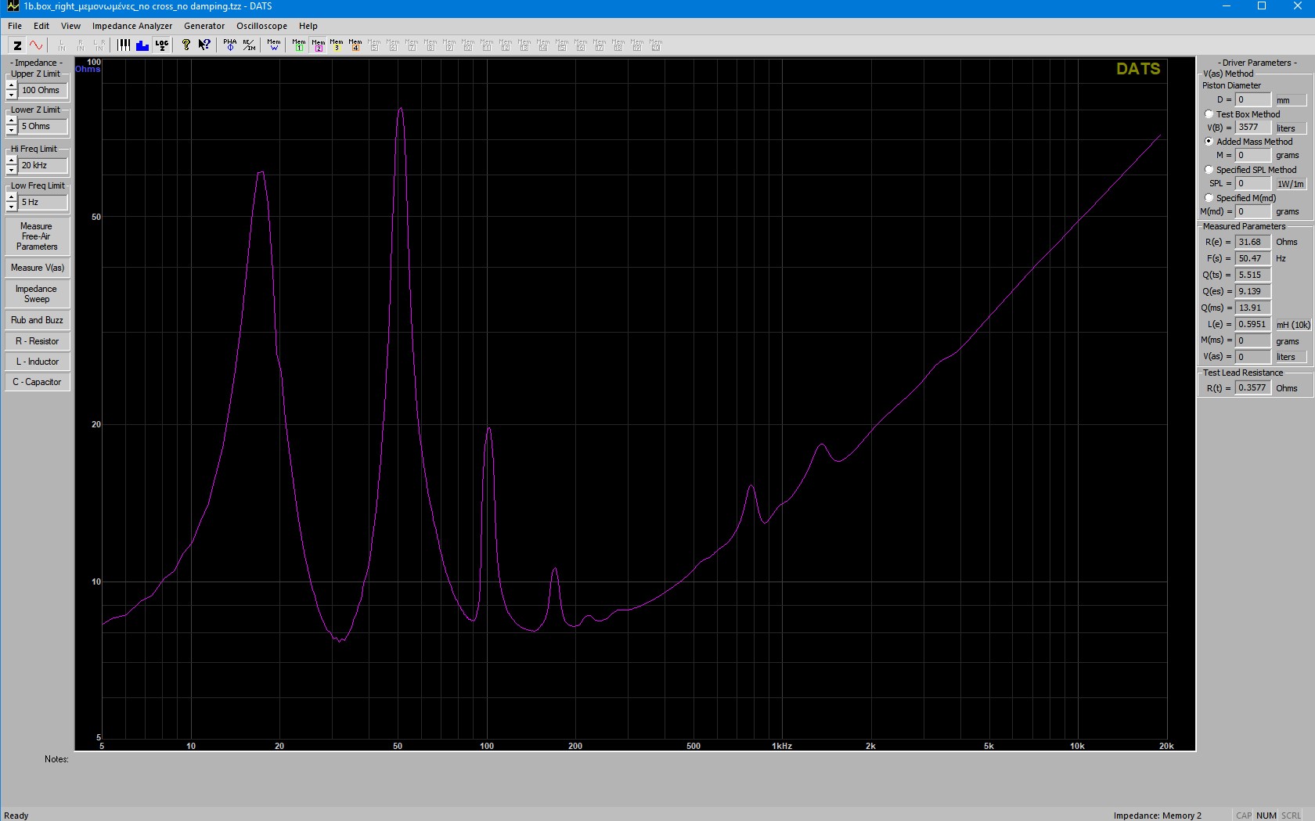Click the M(md) grams input field

(1252, 211)
